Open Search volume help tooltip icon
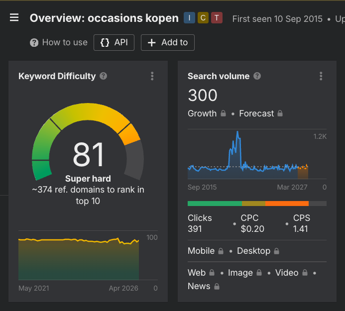Image resolution: width=345 pixels, height=311 pixels. (x=257, y=76)
